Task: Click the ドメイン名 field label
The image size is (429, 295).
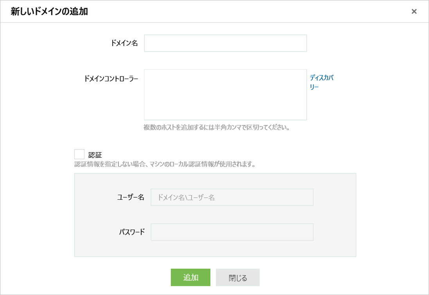Action: (x=124, y=43)
